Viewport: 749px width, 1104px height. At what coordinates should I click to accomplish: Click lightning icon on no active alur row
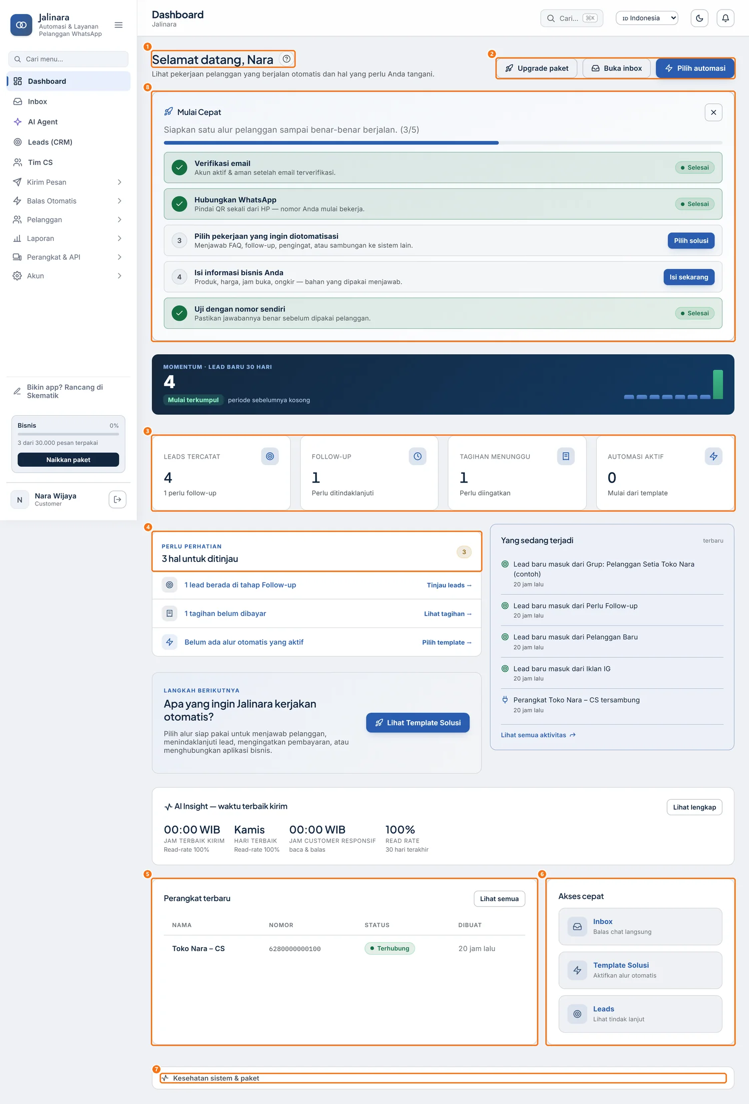[170, 642]
